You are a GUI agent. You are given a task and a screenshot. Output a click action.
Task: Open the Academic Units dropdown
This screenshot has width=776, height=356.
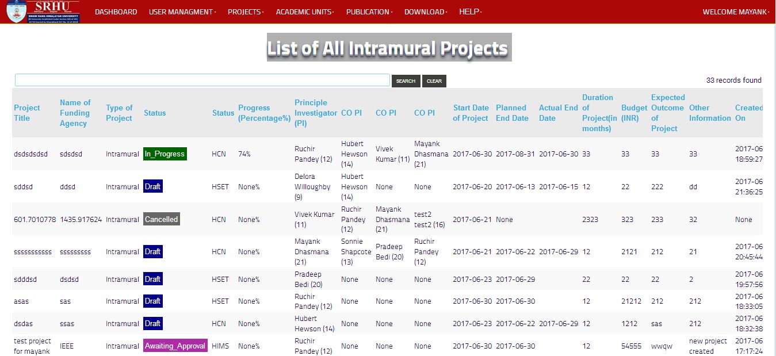point(305,12)
